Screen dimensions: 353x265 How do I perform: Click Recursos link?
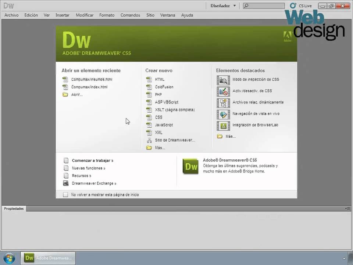pyautogui.click(x=82, y=176)
